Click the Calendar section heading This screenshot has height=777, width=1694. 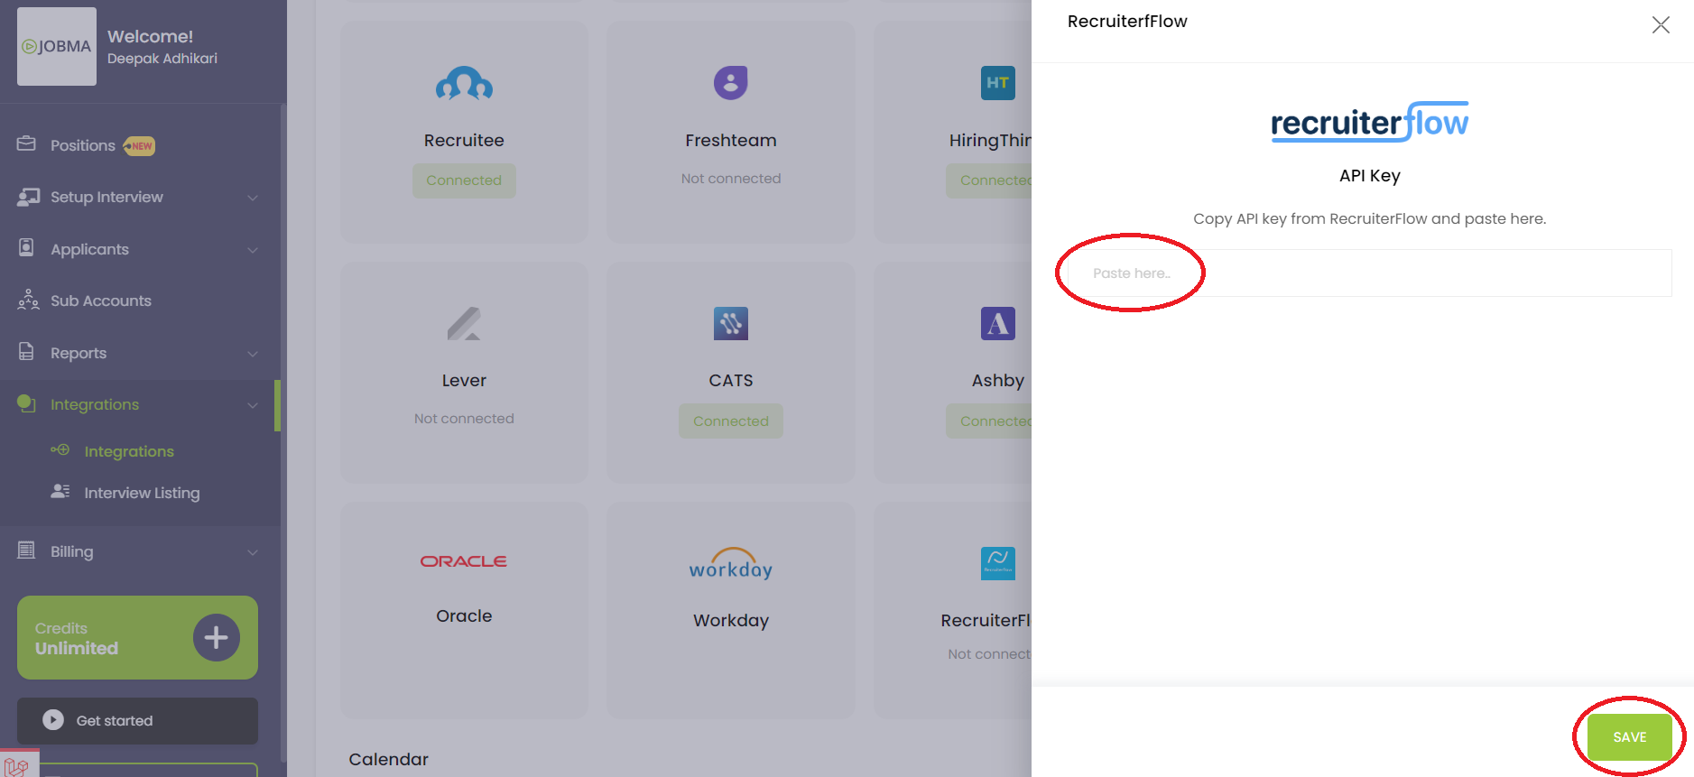click(x=389, y=760)
